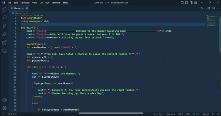Toggle the primary sidebar layout button

pos(182,3)
